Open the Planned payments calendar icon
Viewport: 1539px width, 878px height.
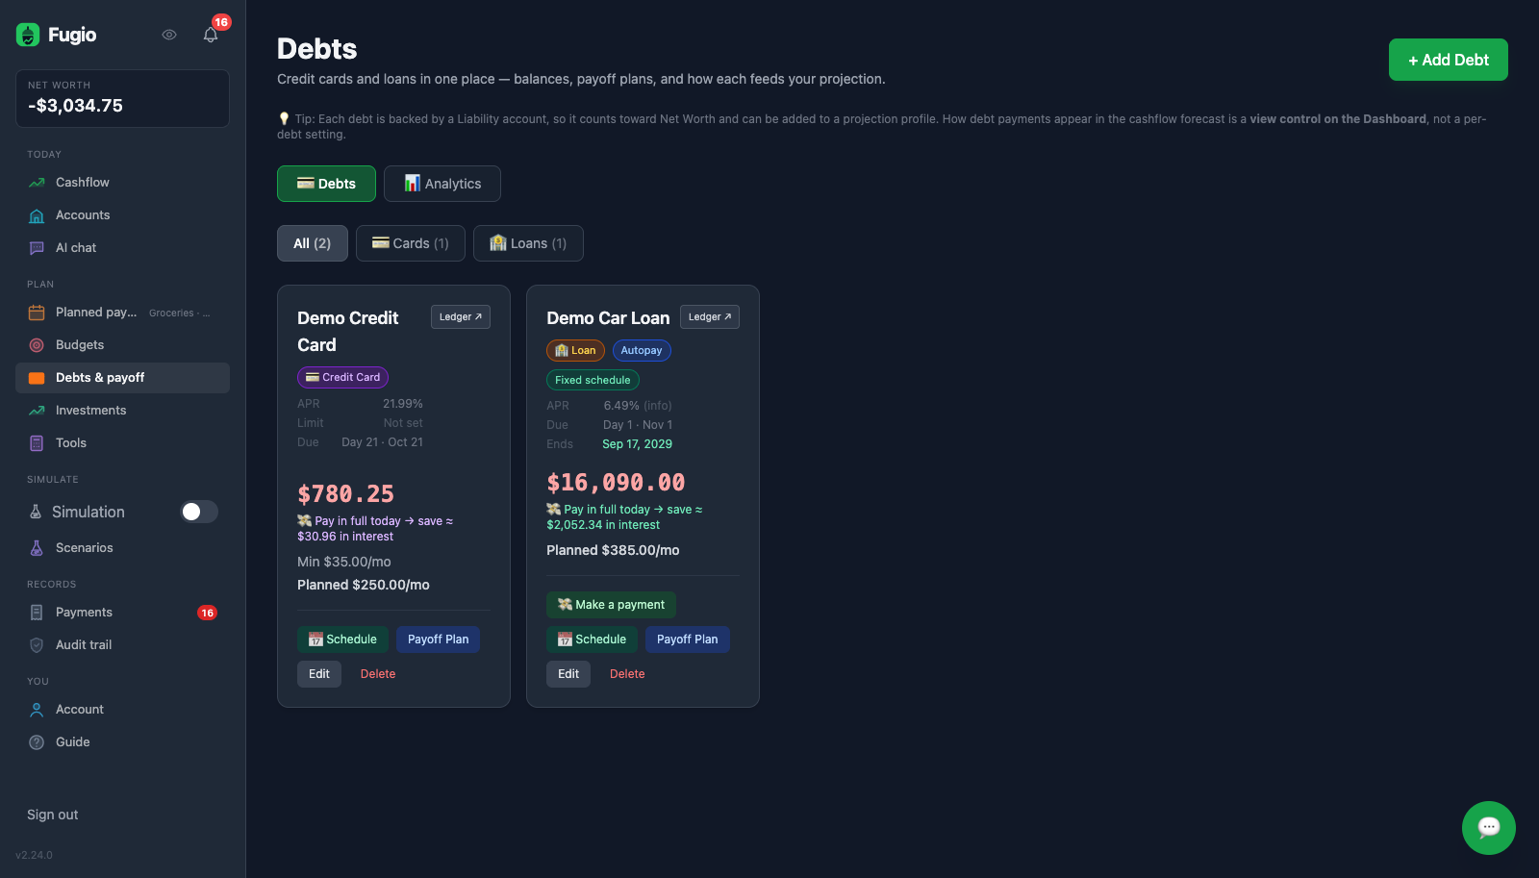(x=37, y=313)
